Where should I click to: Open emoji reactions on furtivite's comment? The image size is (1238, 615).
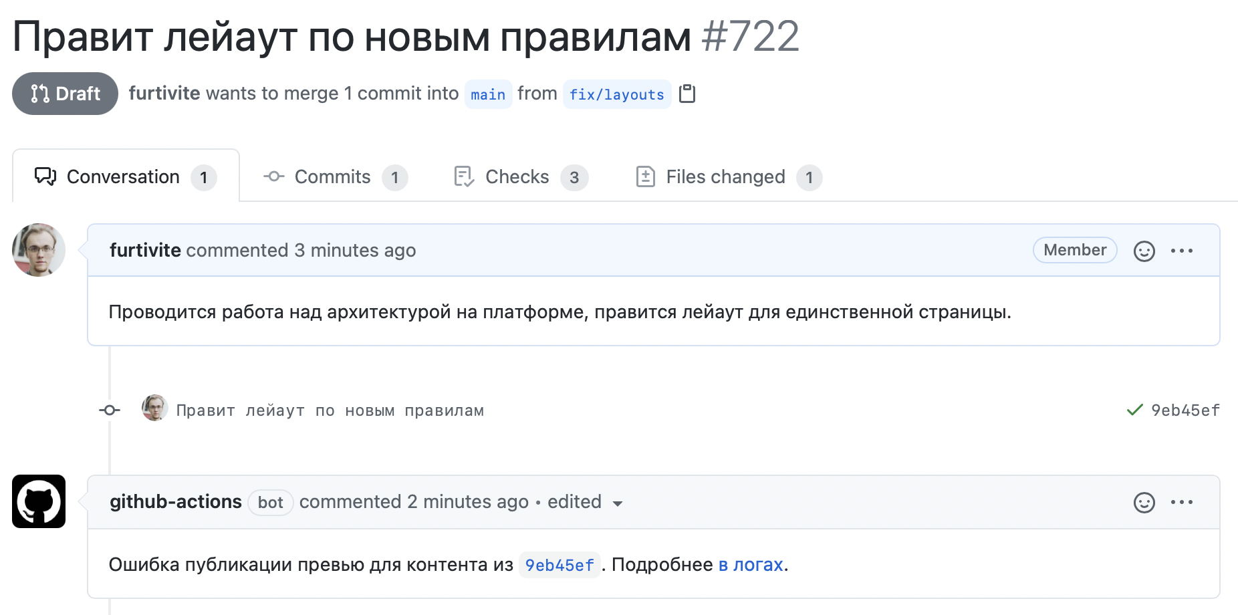pyautogui.click(x=1144, y=250)
